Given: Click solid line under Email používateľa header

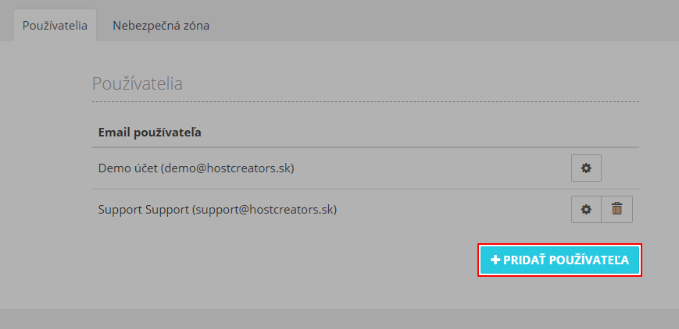Looking at the screenshot, I should (x=365, y=147).
